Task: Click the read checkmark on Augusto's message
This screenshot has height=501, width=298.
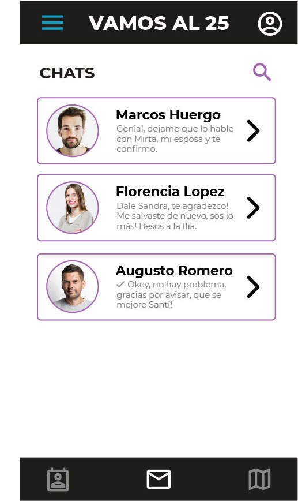Action: tap(120, 284)
